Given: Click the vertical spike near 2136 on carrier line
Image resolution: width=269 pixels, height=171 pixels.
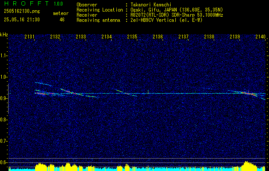Looking at the screenshot, I should click(x=148, y=92).
